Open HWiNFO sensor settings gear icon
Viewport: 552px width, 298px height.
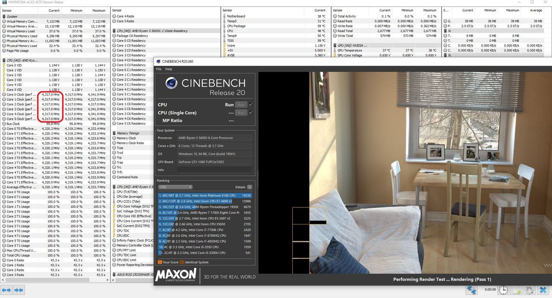[x=530, y=291]
